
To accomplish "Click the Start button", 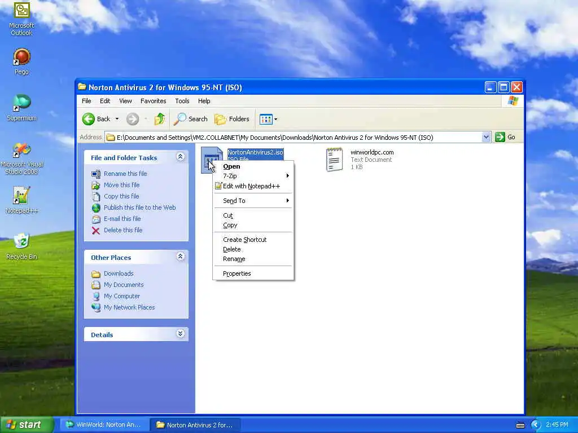I will [x=26, y=425].
